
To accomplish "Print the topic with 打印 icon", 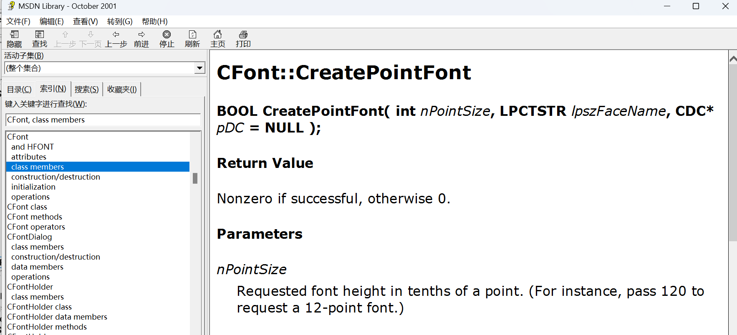I will (x=243, y=39).
